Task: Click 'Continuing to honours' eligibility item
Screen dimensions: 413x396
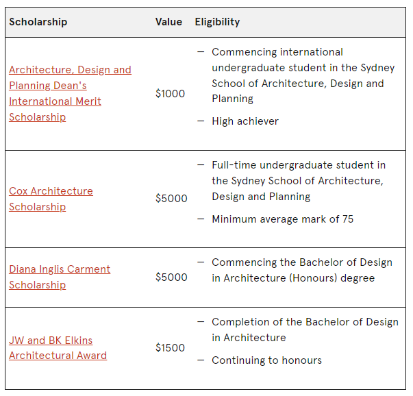Action: point(266,360)
